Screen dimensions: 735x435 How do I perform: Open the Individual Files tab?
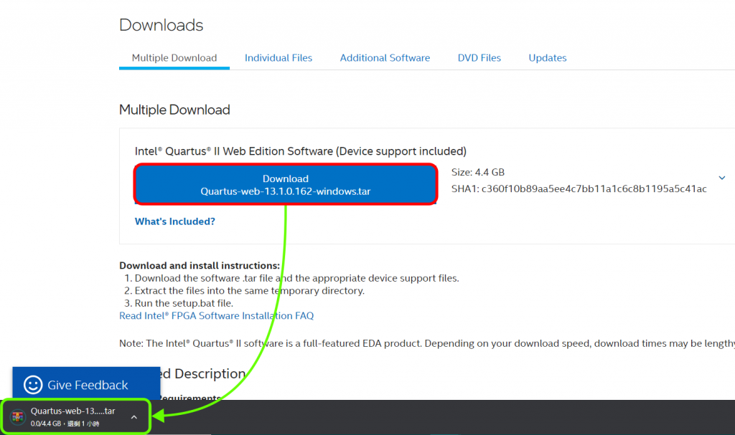click(278, 58)
